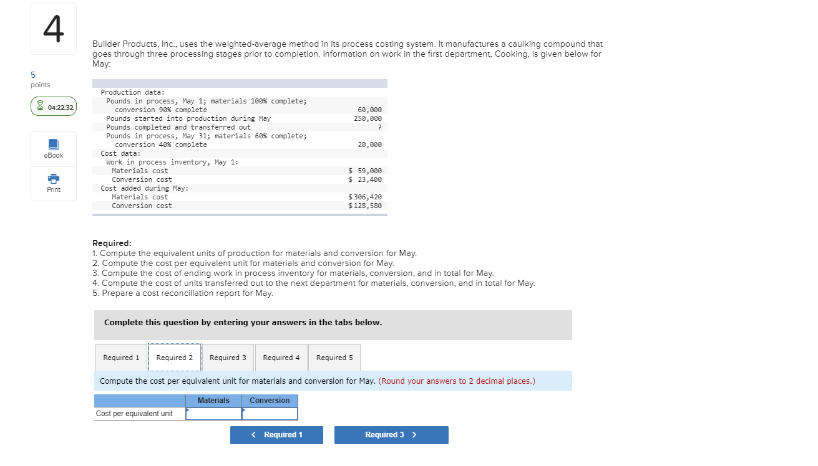818x466 pixels.
Task: Click the 'Work in process inventory, May 1:' label
Action: click(x=172, y=162)
